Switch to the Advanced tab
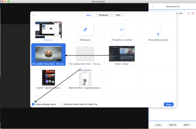196x129 pixels. pos(103,15)
